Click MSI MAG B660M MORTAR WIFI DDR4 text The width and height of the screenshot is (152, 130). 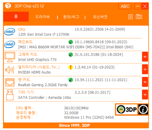point(76,47)
